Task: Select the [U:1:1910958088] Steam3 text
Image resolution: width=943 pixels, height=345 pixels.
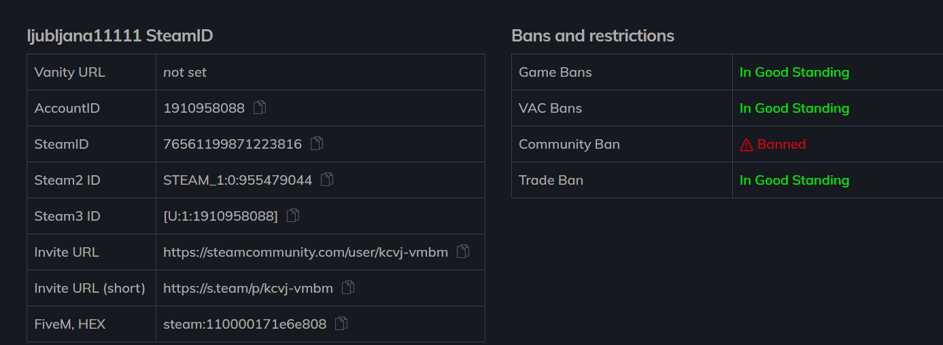Action: (221, 216)
